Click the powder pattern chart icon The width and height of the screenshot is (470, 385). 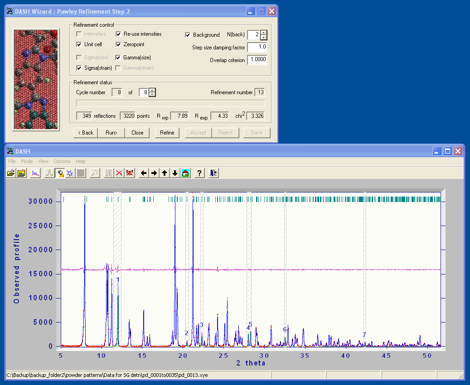pos(35,173)
